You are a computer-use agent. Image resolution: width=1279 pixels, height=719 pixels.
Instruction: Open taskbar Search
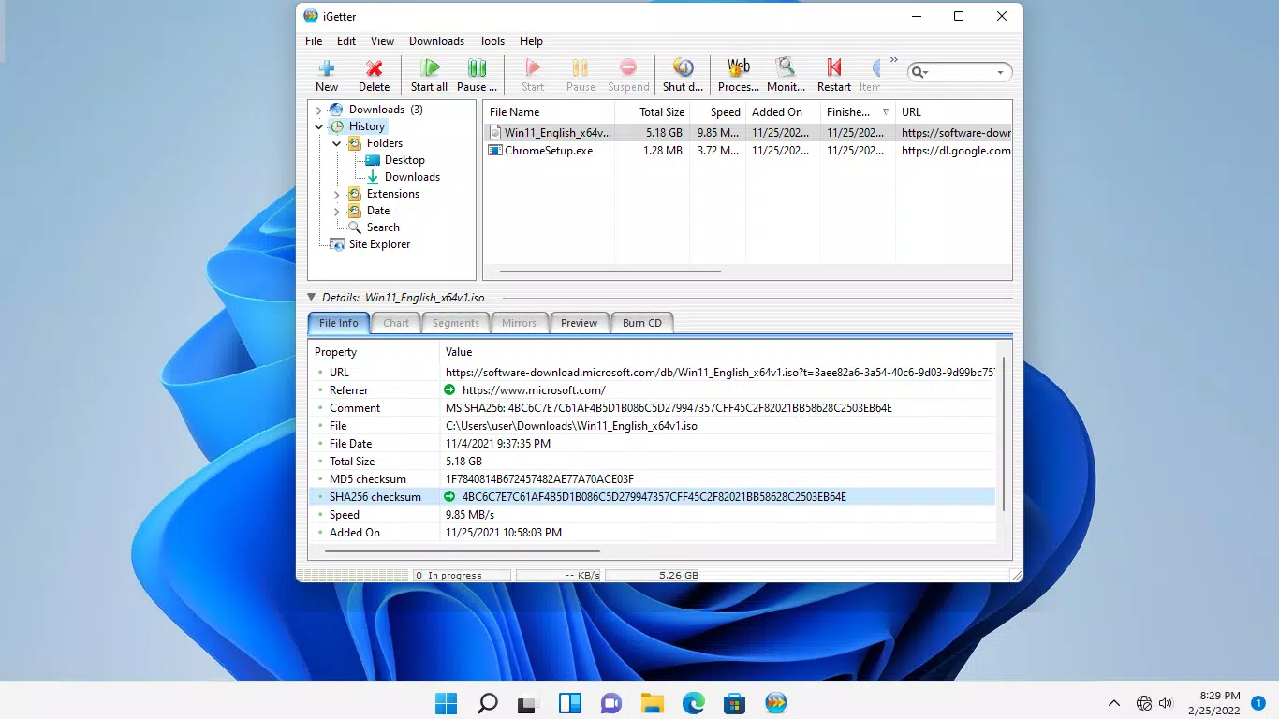[x=488, y=703]
